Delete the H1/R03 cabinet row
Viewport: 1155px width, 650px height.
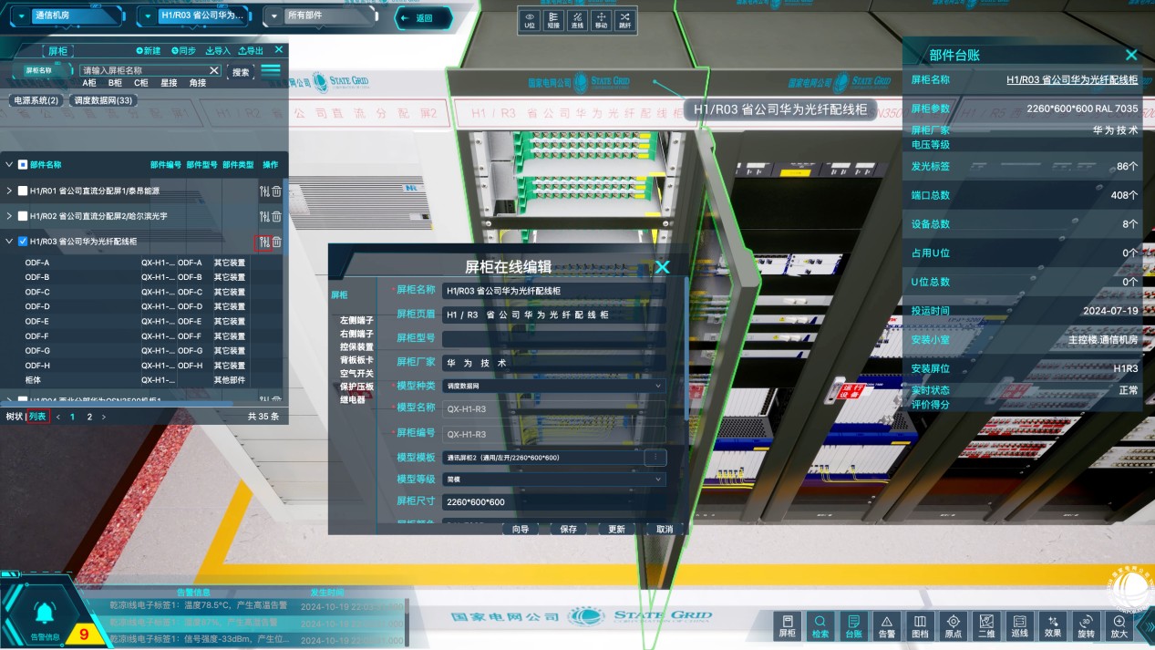point(276,242)
